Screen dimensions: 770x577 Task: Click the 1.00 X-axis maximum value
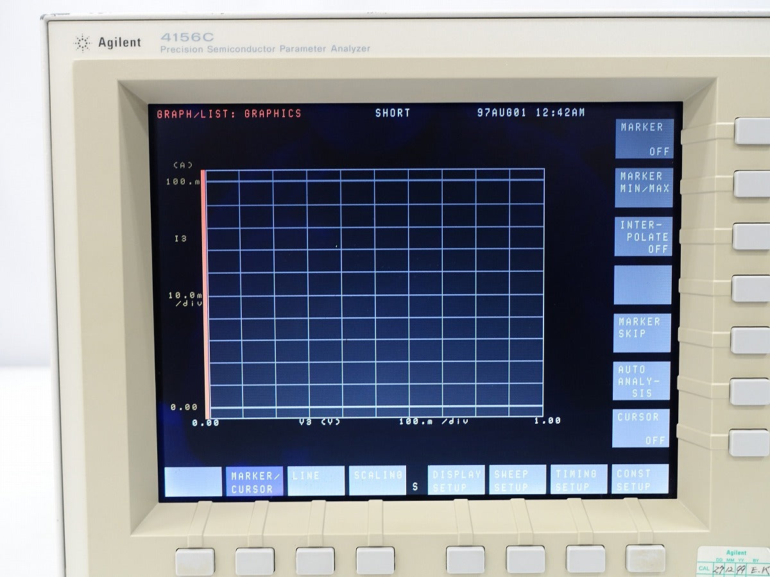click(547, 421)
